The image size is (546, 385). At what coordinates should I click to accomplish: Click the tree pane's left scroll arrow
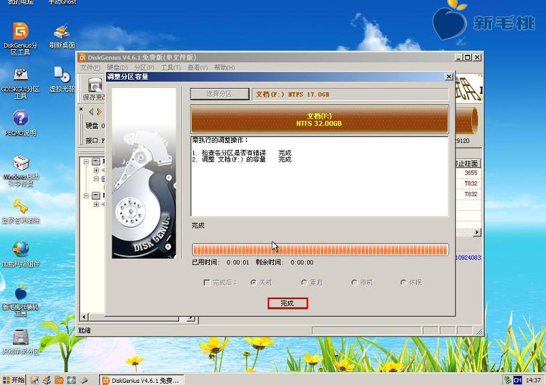[x=84, y=317]
